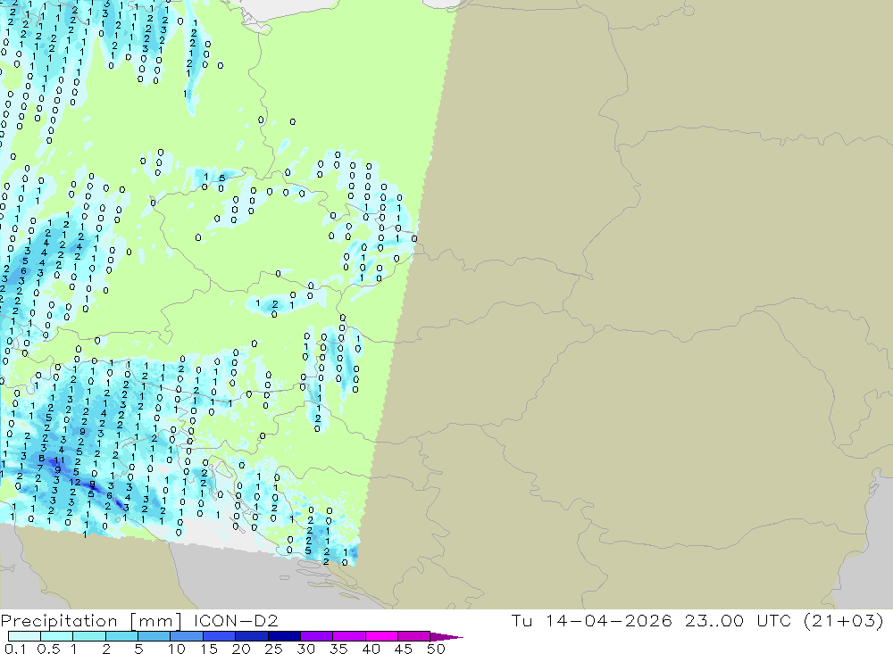Click the '12' precipitation value on map

point(75,482)
